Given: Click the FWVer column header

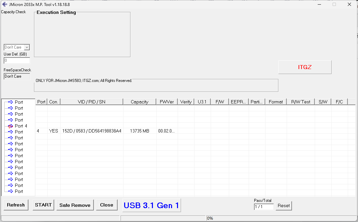Looking at the screenshot, I should click(167, 102).
